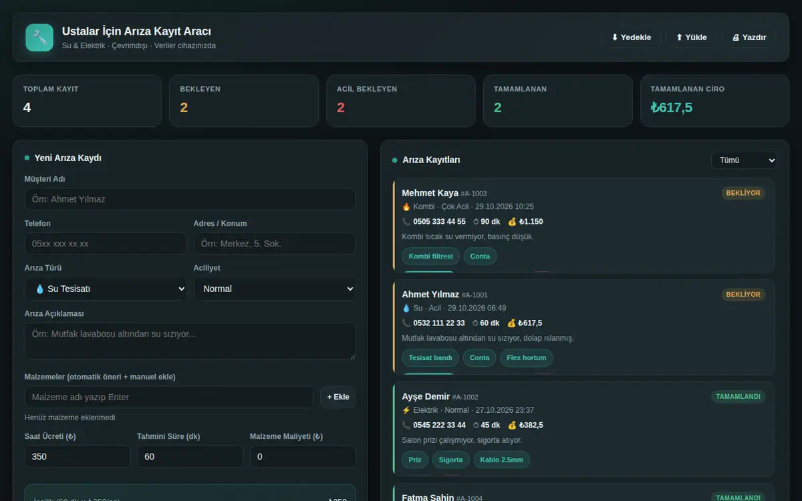Open the Aciliyet Normal dropdown

point(275,289)
